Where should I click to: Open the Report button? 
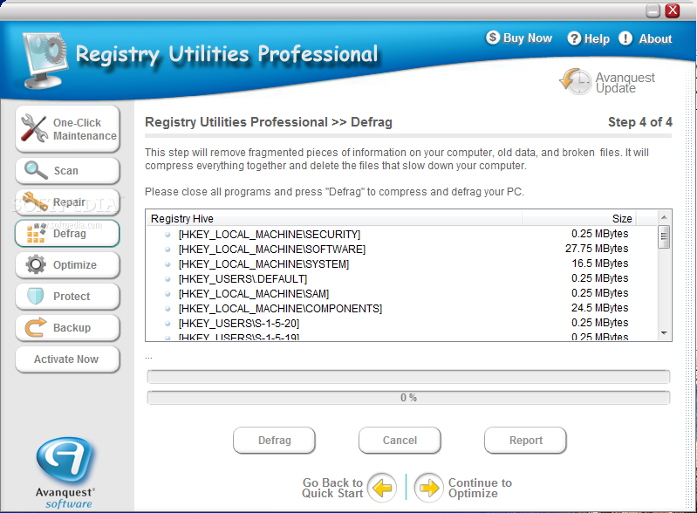[525, 440]
